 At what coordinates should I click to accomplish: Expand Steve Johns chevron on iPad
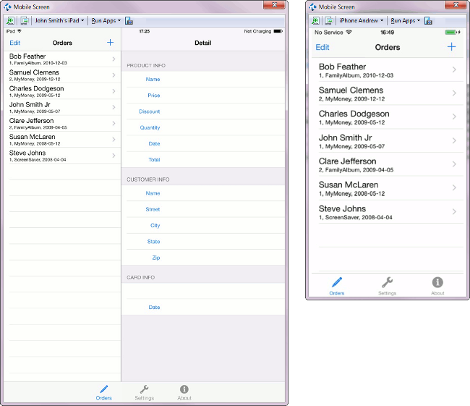114,156
